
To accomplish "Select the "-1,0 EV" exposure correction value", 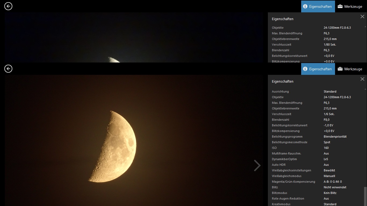I will tap(329, 125).
